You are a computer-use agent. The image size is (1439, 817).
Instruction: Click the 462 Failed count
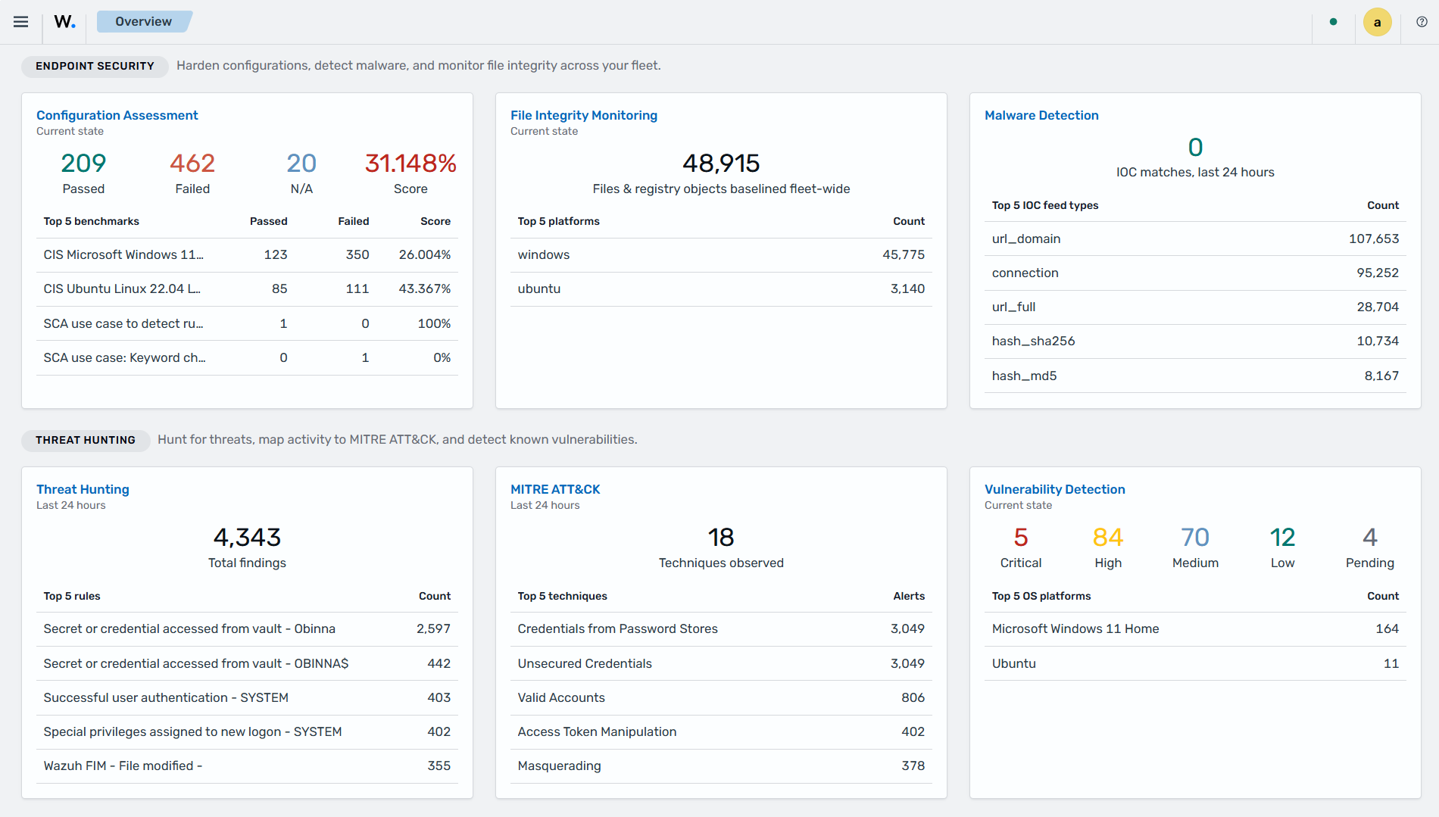click(x=192, y=163)
